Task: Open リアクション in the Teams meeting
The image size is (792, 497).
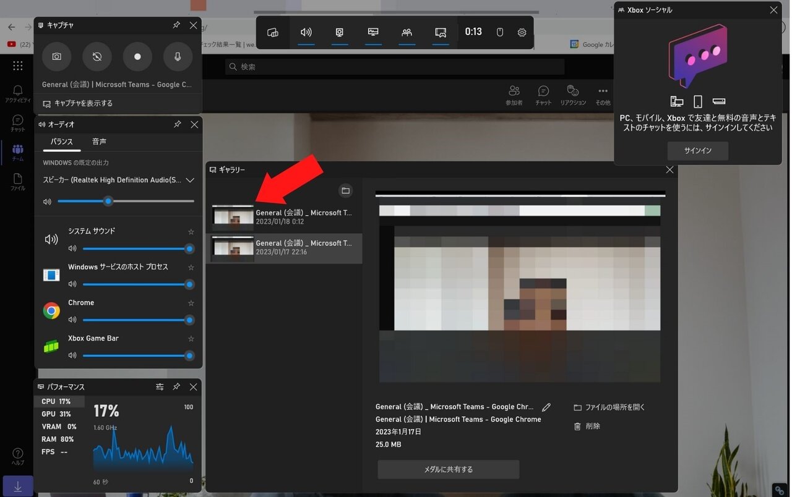Action: click(x=573, y=95)
